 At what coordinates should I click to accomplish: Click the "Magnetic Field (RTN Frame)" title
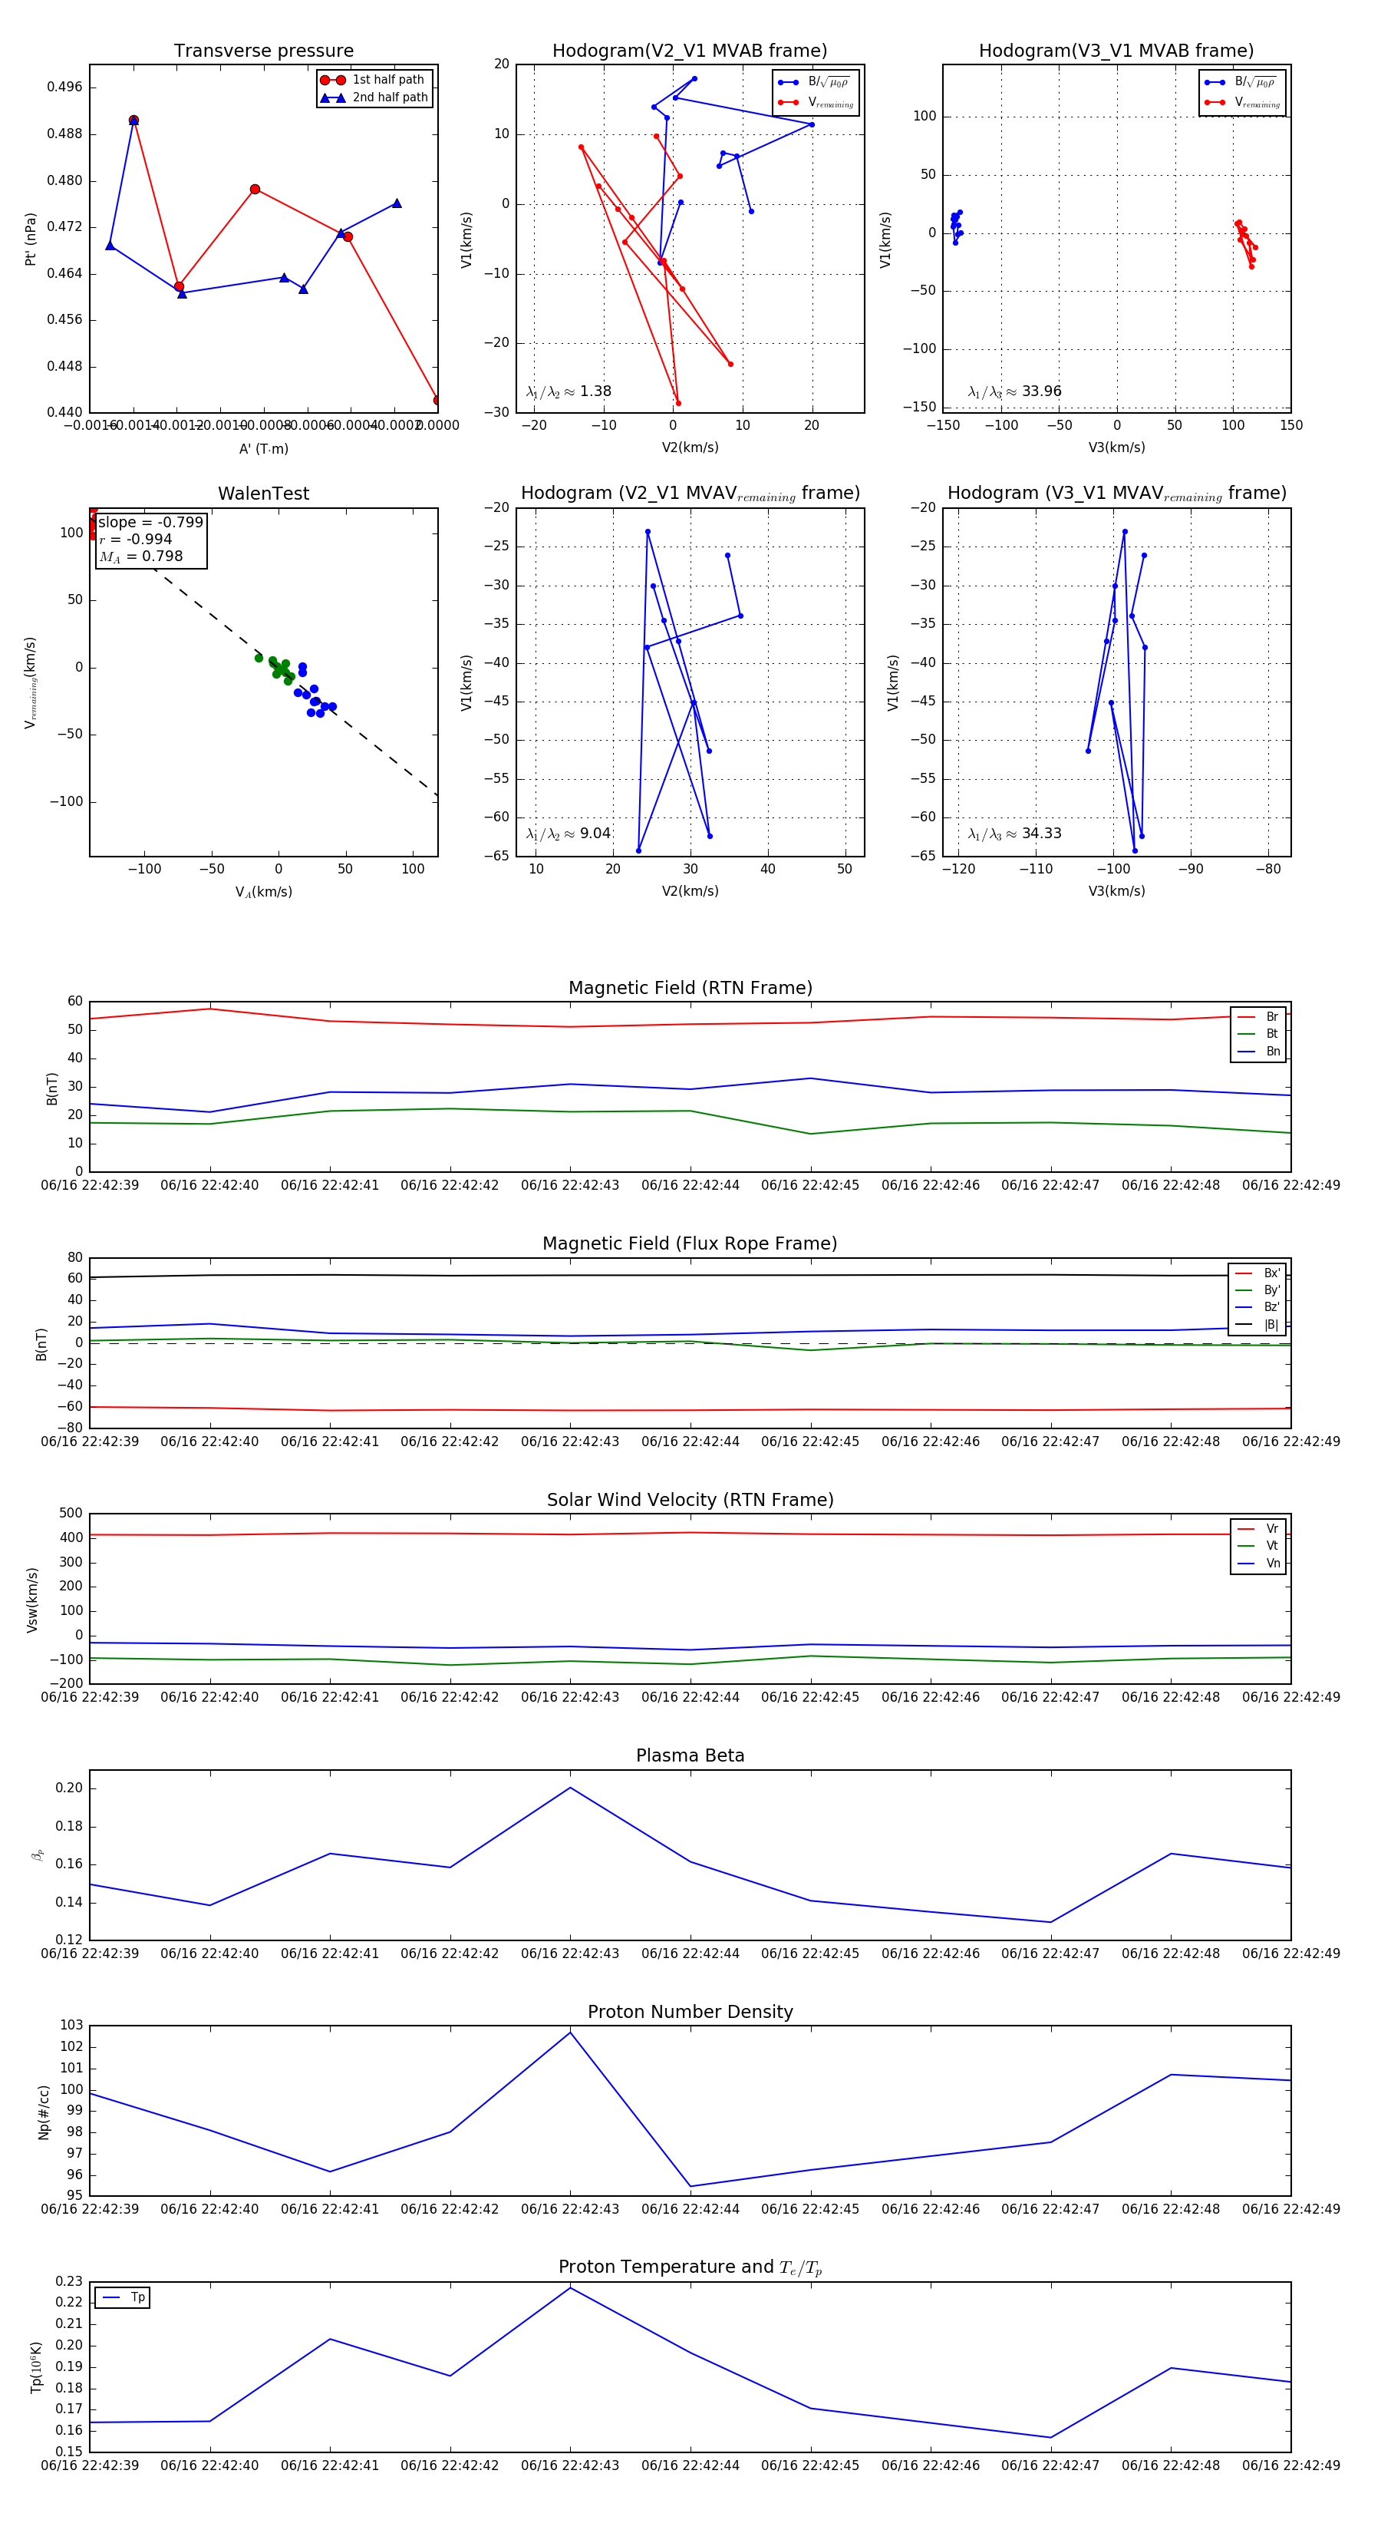[x=690, y=988]
